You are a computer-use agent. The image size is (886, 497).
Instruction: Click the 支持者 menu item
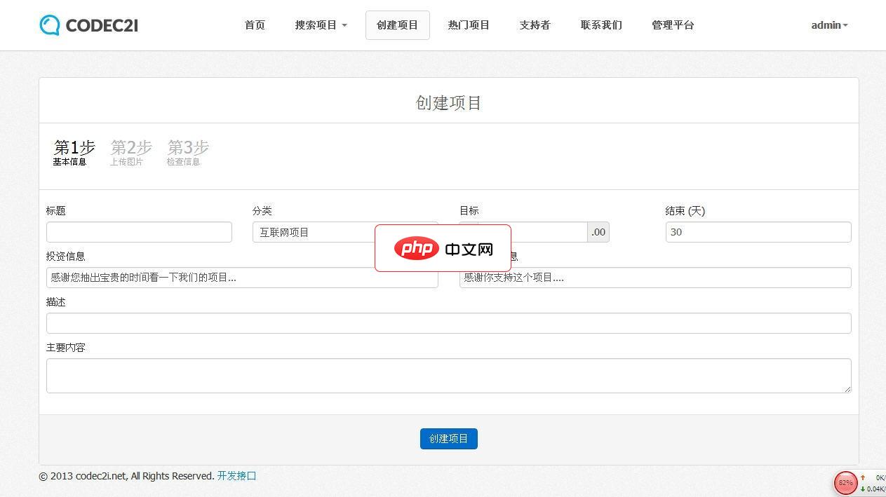coord(534,25)
